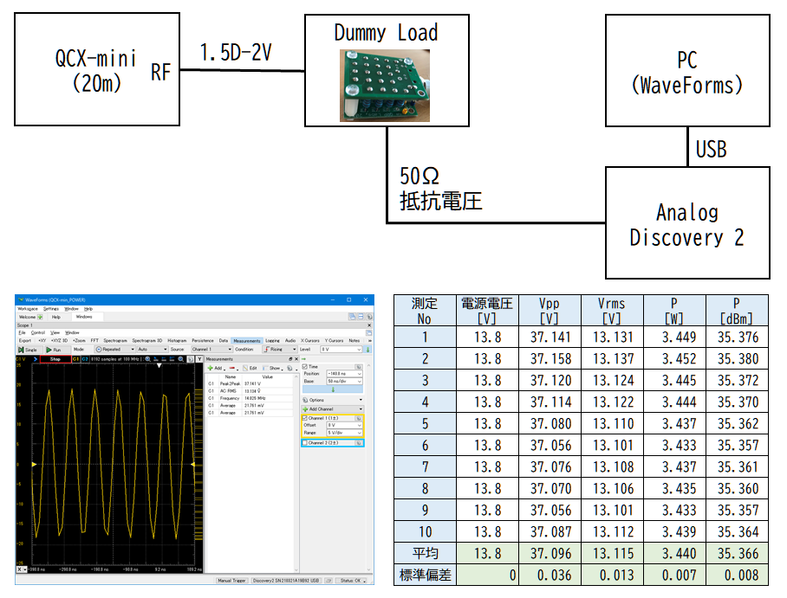Open the Control menu in Scope
Image resolution: width=787 pixels, height=598 pixels.
(38, 333)
